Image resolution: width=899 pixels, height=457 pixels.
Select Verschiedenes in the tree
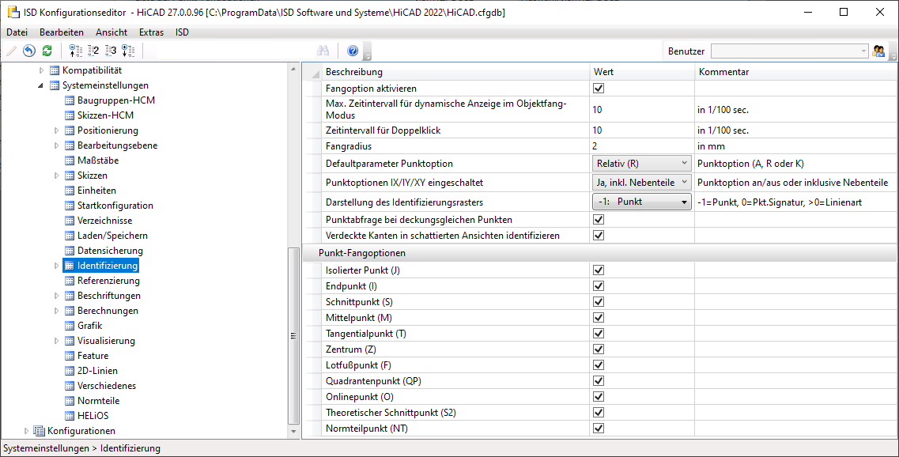tap(107, 386)
